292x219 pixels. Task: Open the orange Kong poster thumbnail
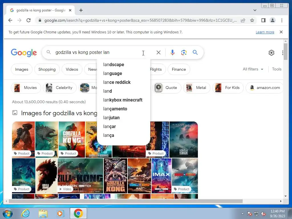click(23, 139)
